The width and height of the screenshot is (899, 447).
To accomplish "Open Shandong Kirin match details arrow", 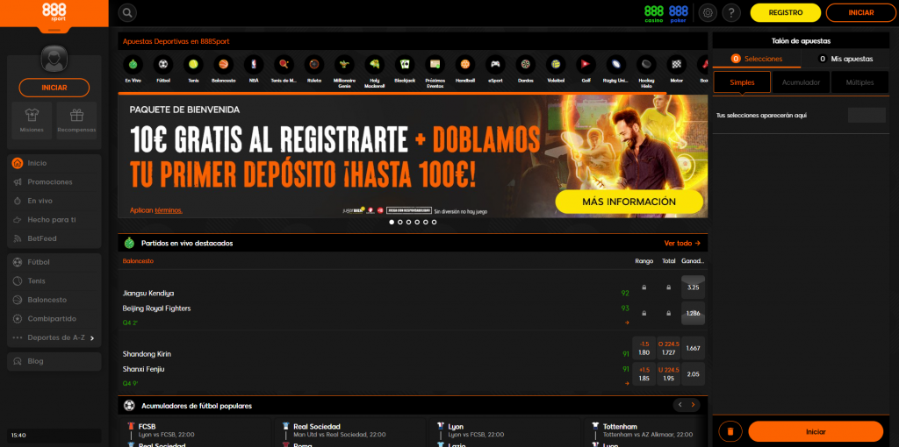I will point(627,384).
